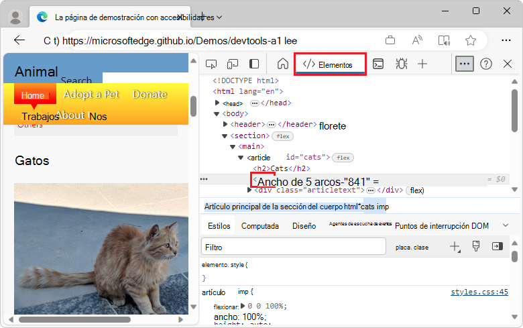Open tab actions chevron in title bar

pyautogui.click(x=219, y=17)
